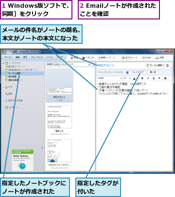Click the note info icon beside notebook selector
Image resolution: width=175 pixels, height=197 pixels.
coord(168,65)
